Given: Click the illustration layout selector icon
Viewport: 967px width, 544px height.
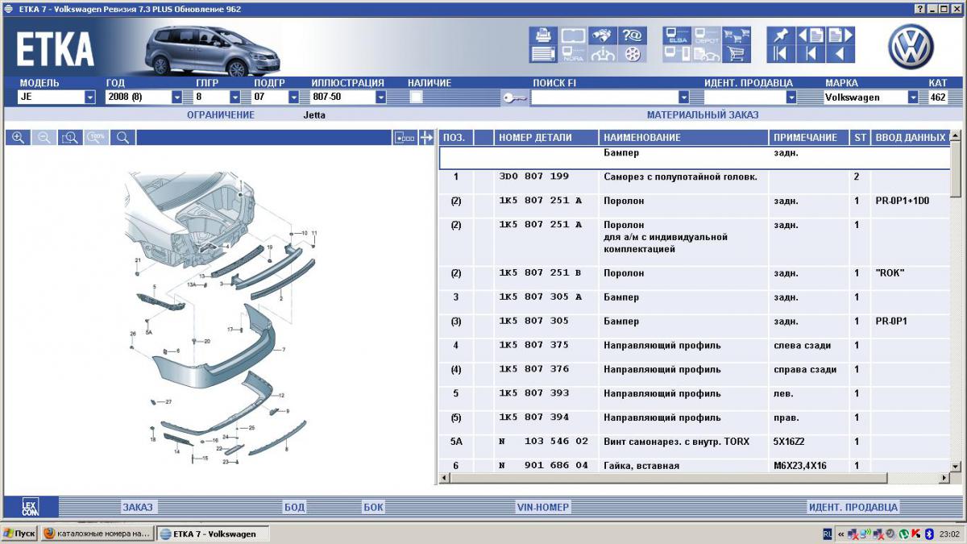Looking at the screenshot, I should 405,138.
